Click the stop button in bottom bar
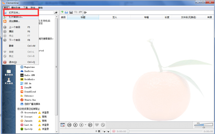 [81, 125]
